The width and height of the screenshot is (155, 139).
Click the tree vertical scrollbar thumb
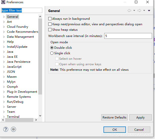(x=40, y=56)
